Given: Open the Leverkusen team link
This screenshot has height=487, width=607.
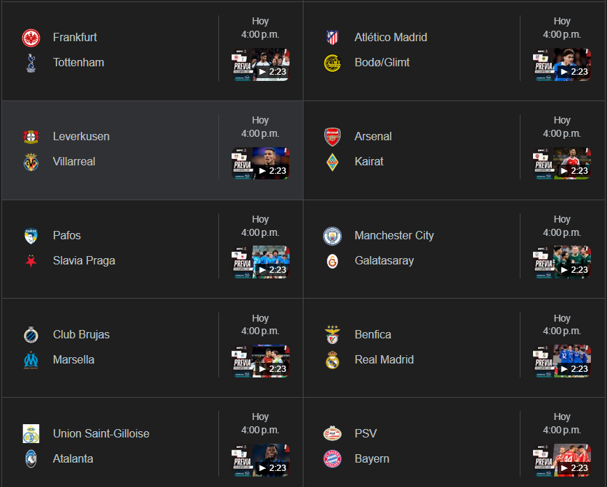Looking at the screenshot, I should pos(81,137).
